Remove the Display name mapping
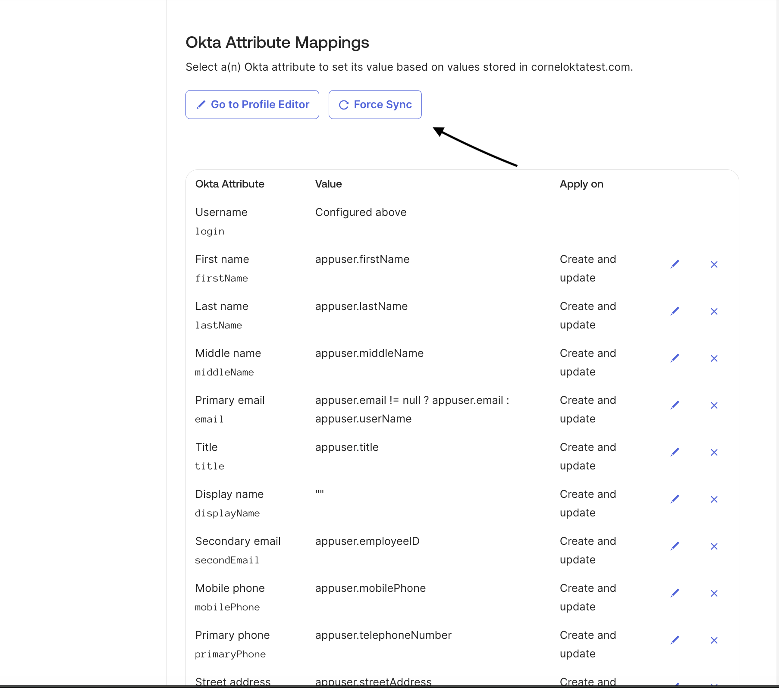The image size is (779, 688). click(x=714, y=499)
